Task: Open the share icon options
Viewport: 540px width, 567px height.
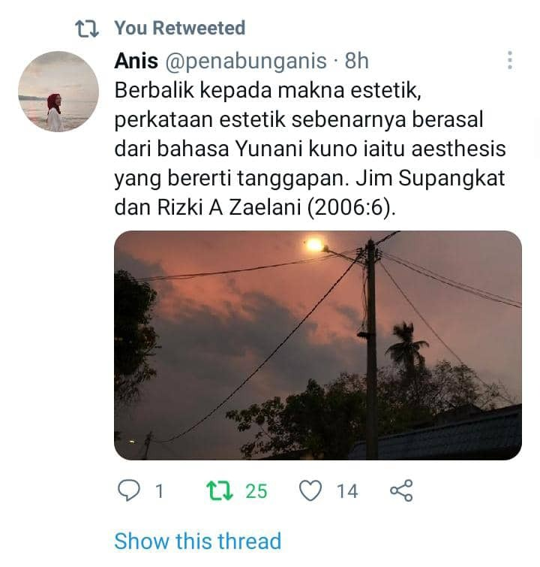Action: coord(401,490)
